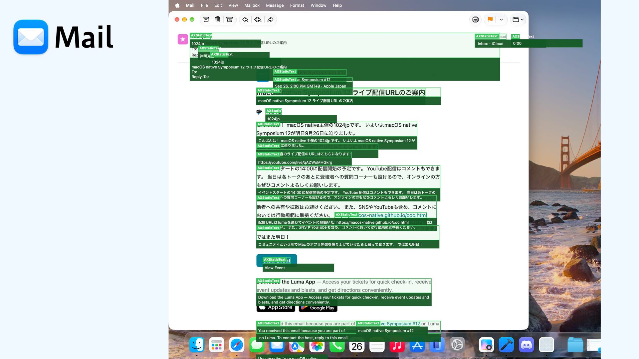Open the macos-native.github.io/coc.html link
The width and height of the screenshot is (639, 359).
381,215
